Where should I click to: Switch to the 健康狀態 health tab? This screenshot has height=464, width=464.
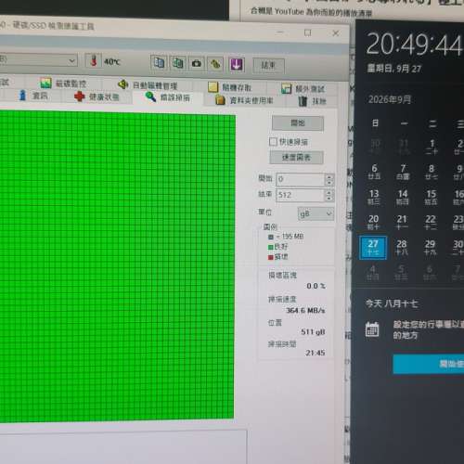tap(97, 97)
